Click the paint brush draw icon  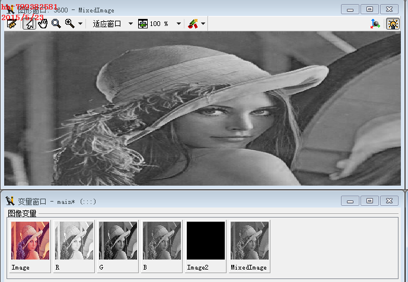click(x=193, y=24)
